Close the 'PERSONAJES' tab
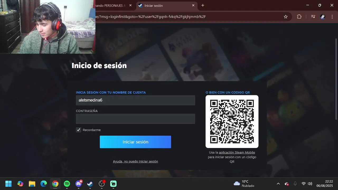338x190 pixels. click(x=130, y=5)
